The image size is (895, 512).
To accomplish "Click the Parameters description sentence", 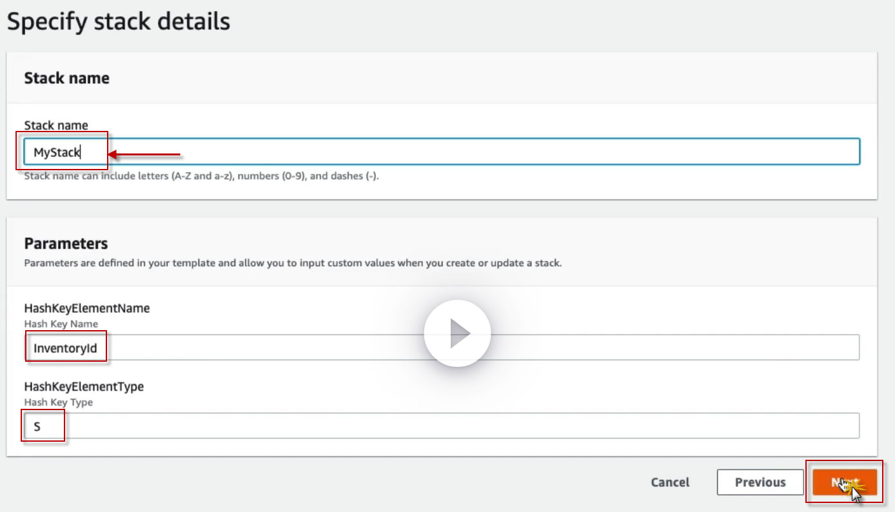I will point(292,263).
